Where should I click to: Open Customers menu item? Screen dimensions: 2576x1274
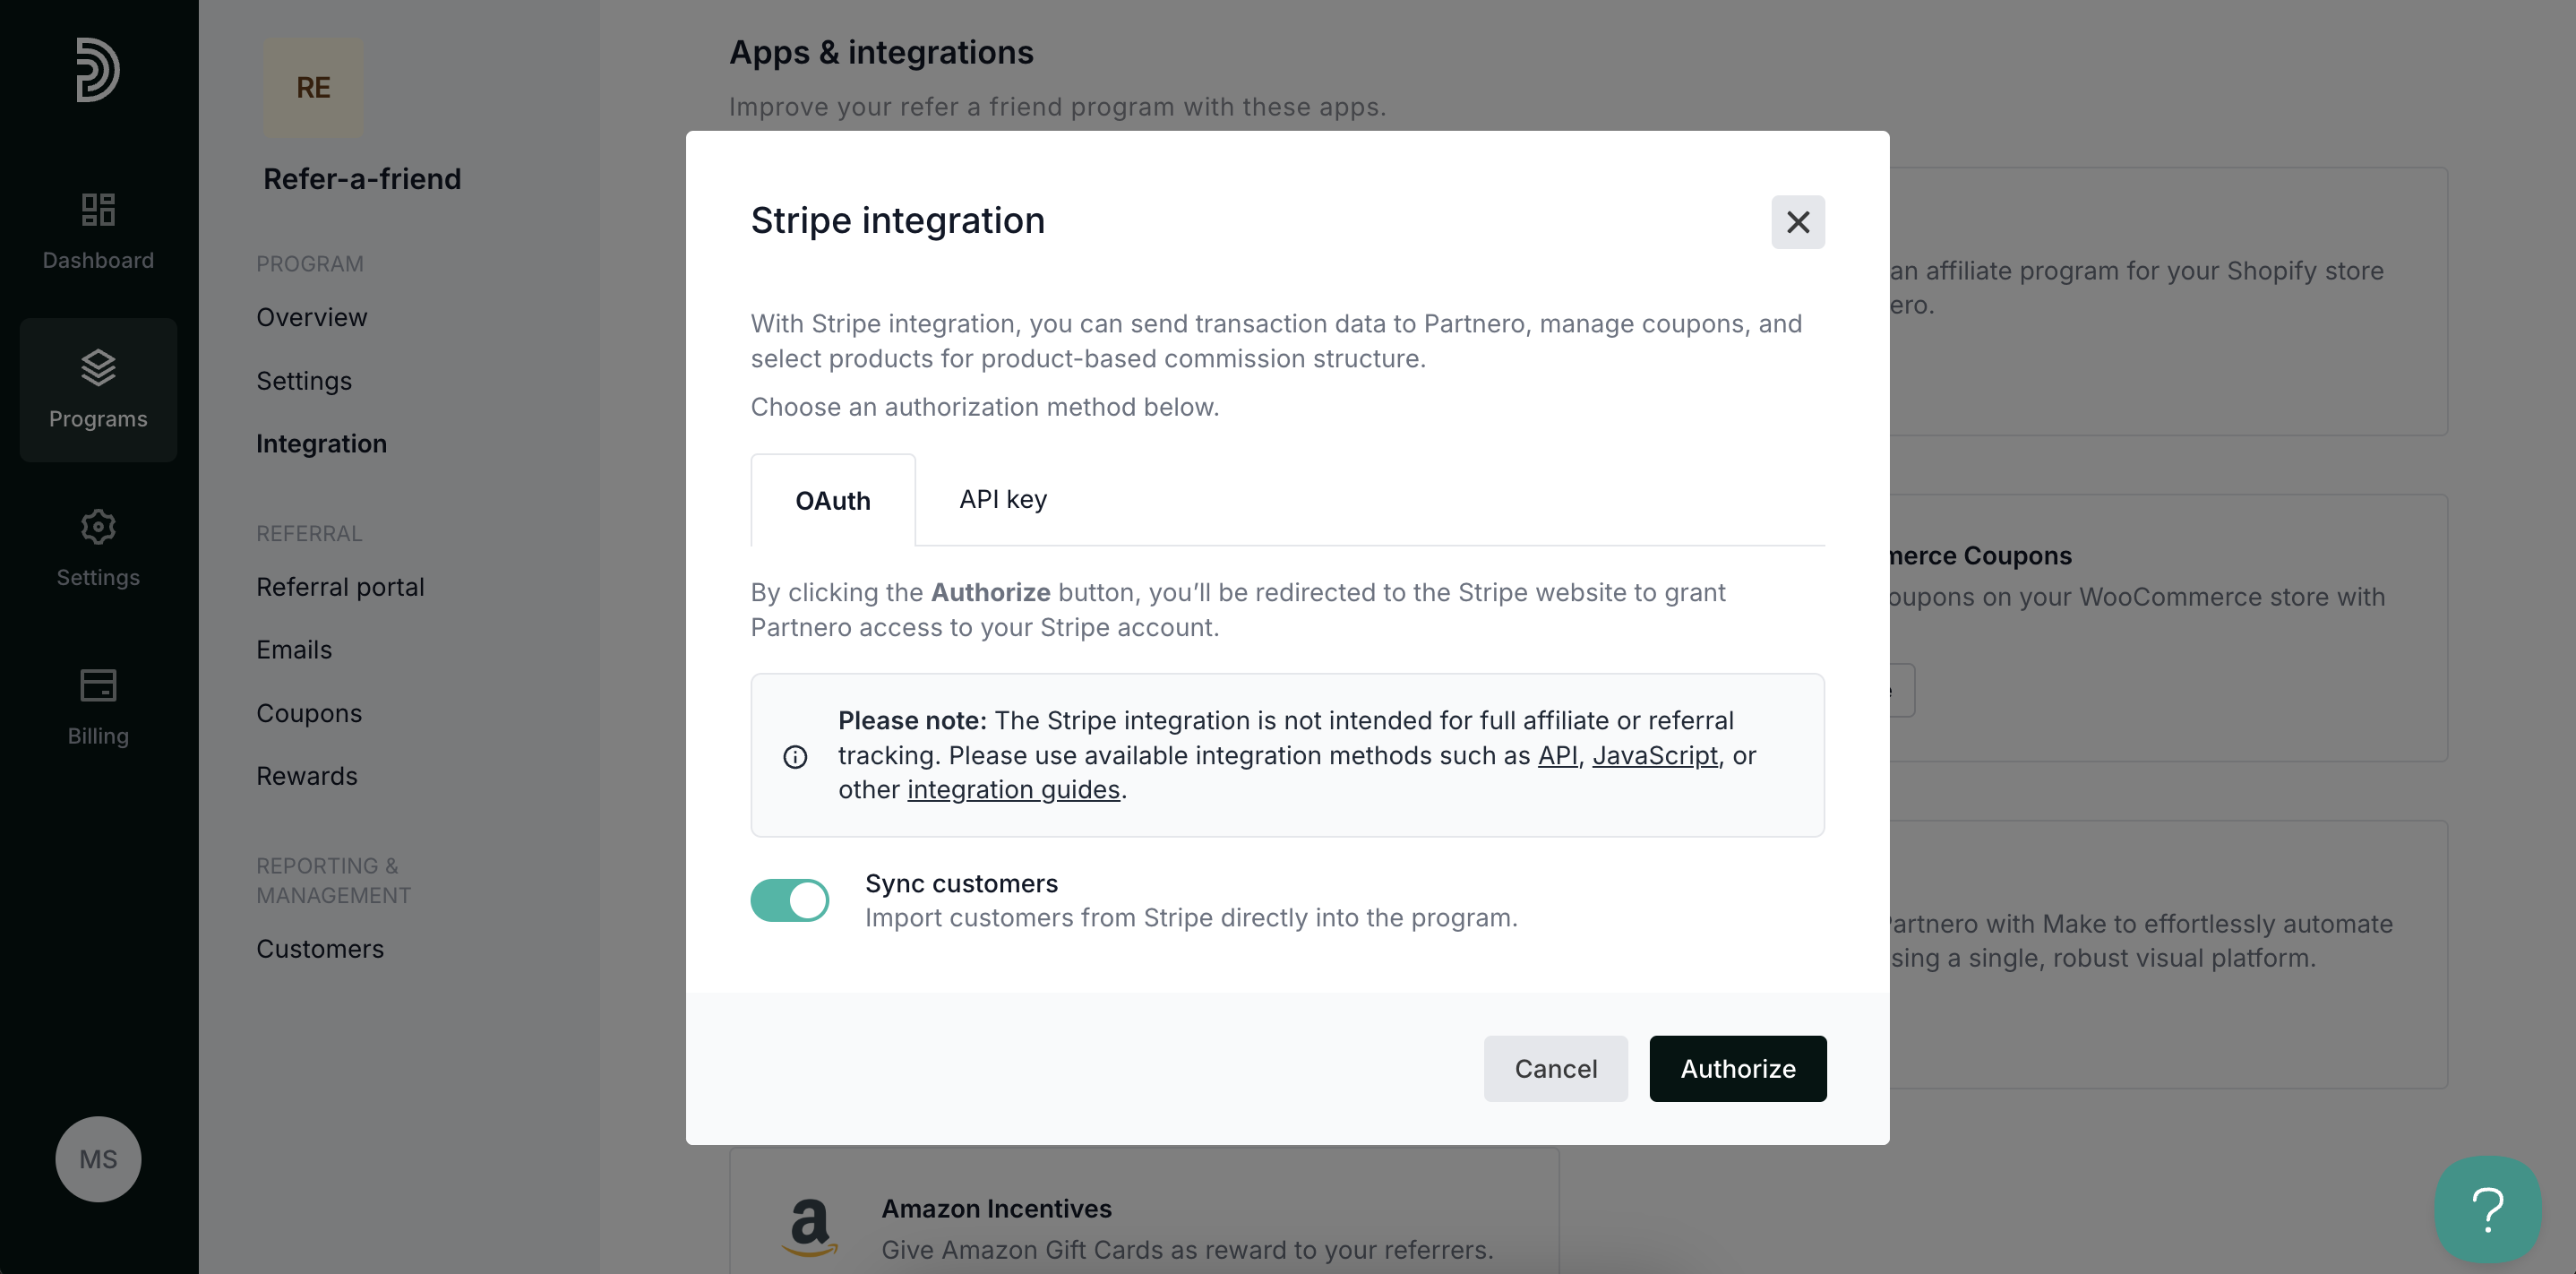tap(319, 949)
